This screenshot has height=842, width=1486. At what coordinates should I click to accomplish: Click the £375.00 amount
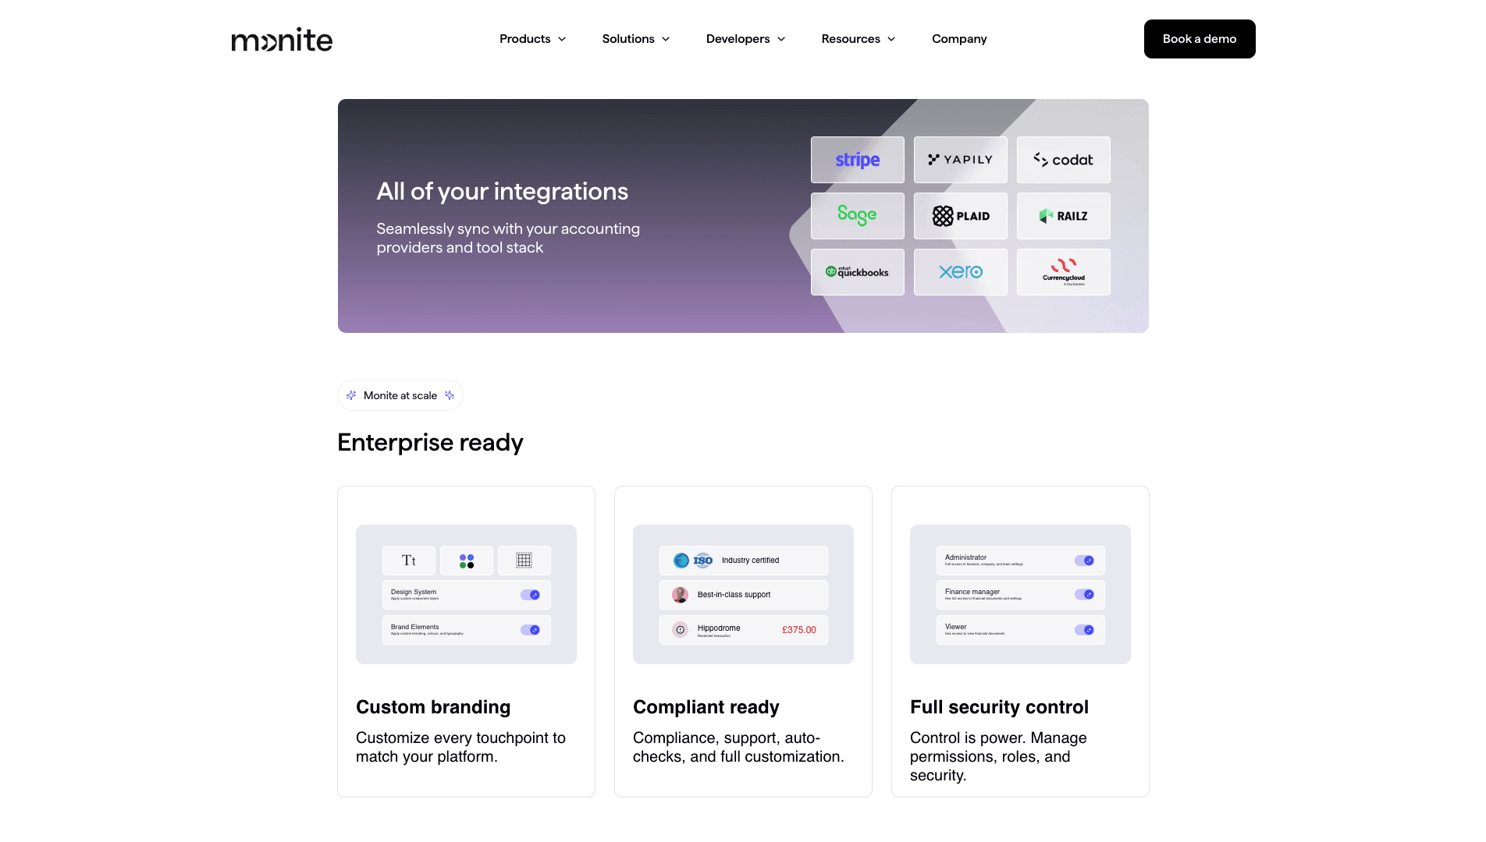[799, 630]
